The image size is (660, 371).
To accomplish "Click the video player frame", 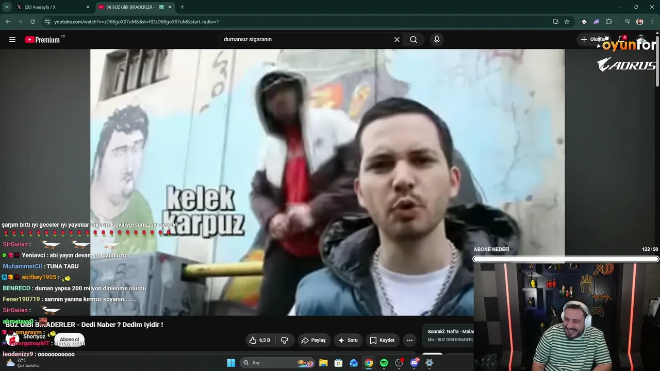I will (327, 182).
